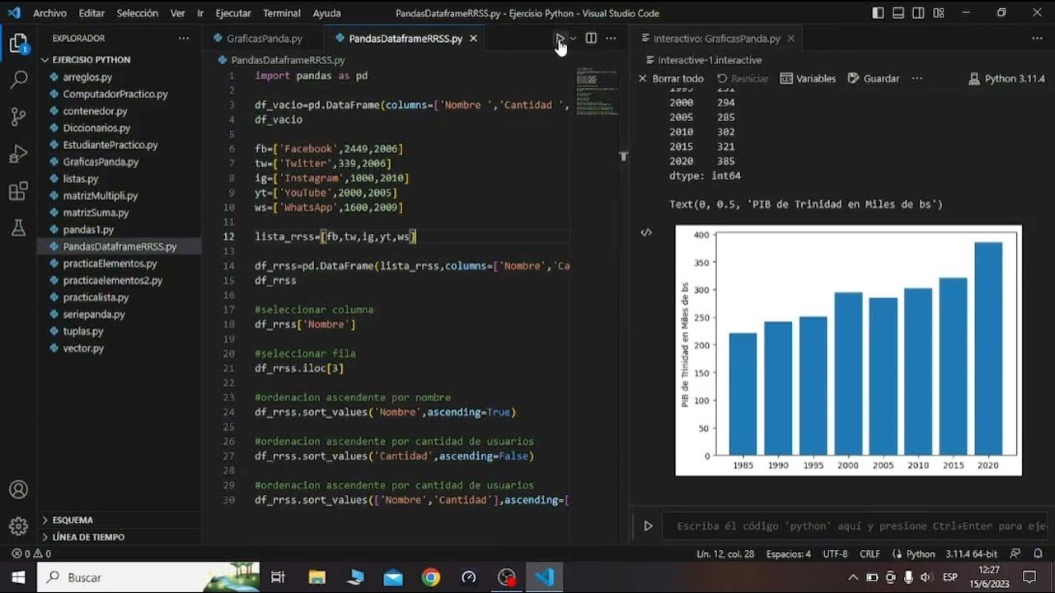Run the Python file with play button
This screenshot has height=593, width=1055.
pyautogui.click(x=560, y=39)
